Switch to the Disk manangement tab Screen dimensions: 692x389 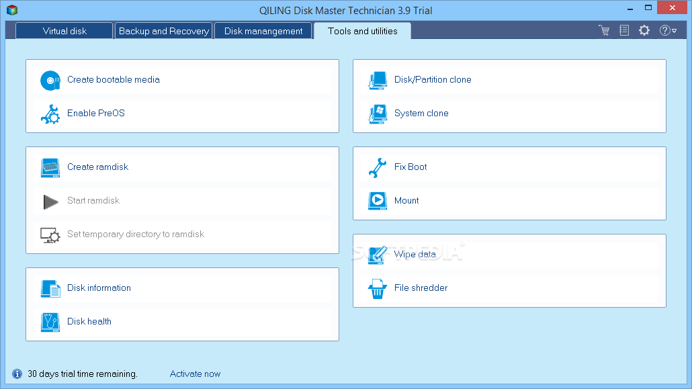point(263,31)
